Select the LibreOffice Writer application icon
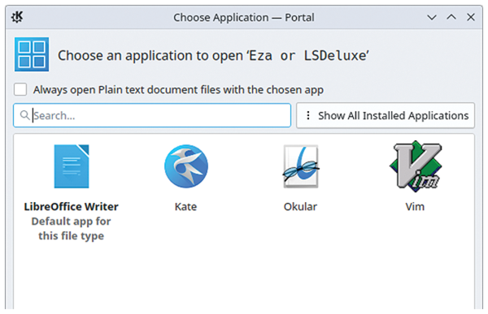488x314 pixels. coord(72,166)
